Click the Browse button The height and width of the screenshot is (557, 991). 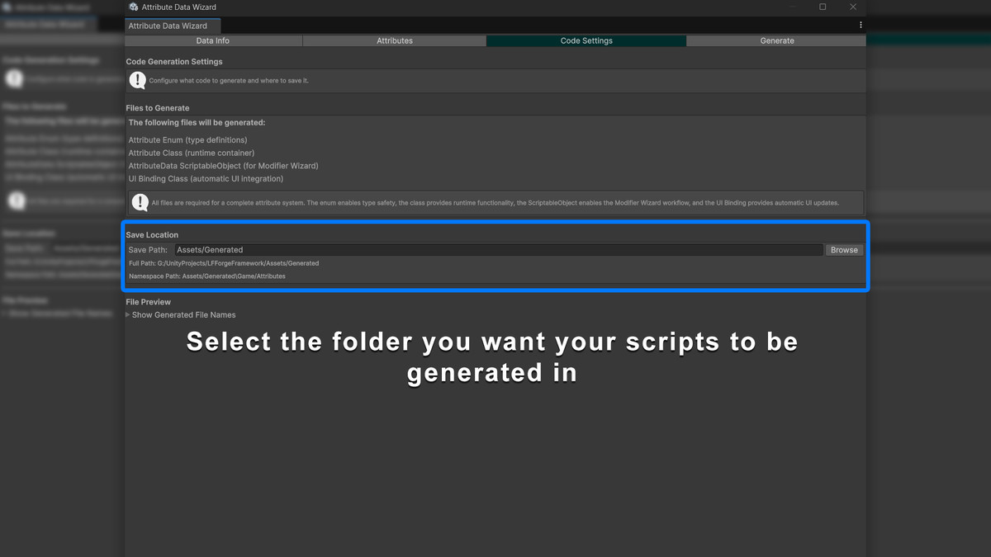pos(844,249)
